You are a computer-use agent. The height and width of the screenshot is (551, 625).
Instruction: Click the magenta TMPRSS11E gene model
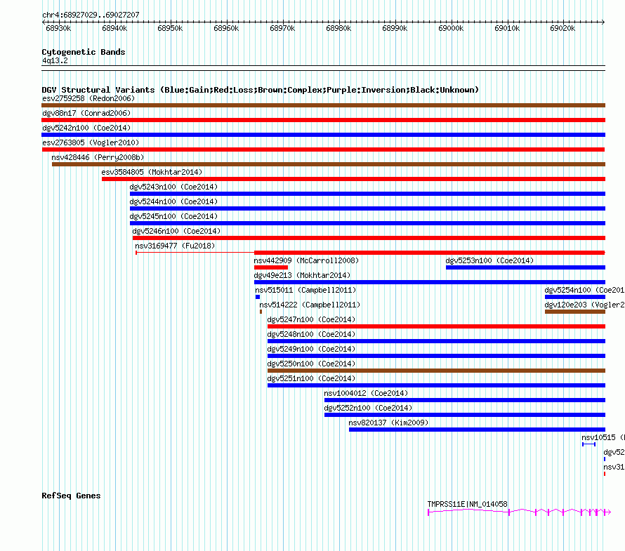click(x=520, y=512)
